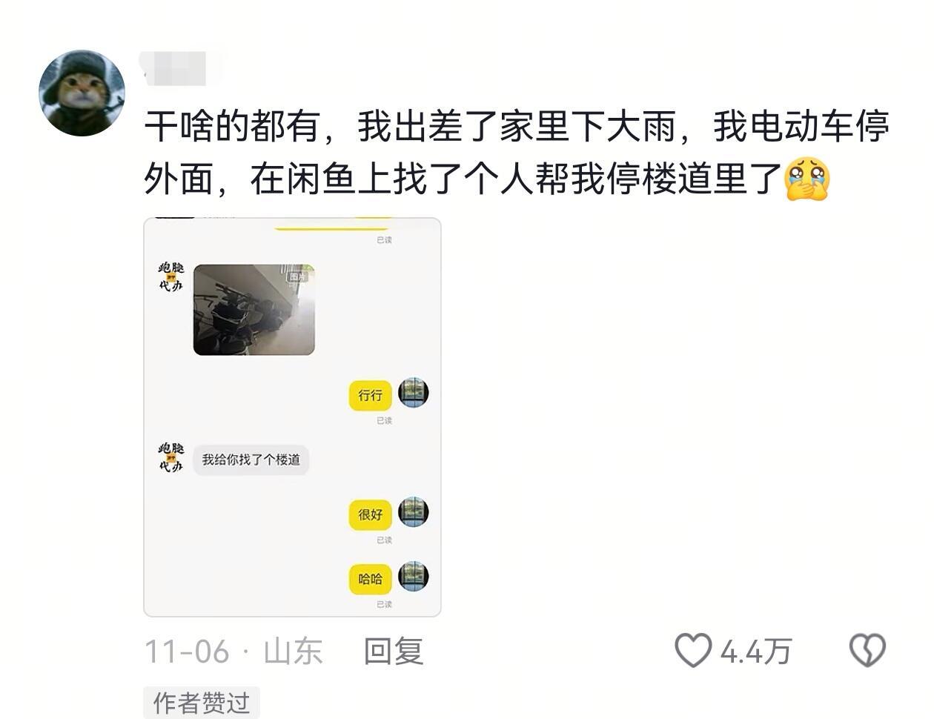Screen dimensions: 934x719
Task: Tap the 我给你找了个楼道 message bubble
Action: point(251,460)
